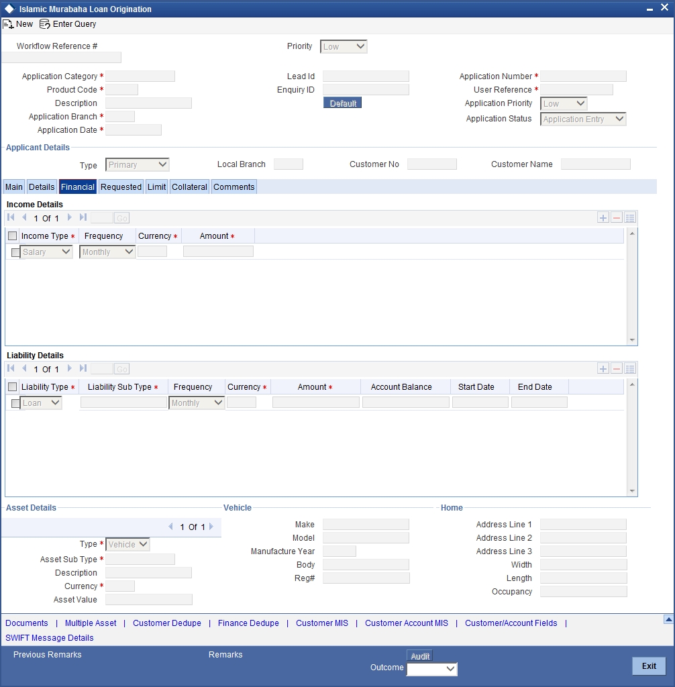Show next asset record in Asset Details

pyautogui.click(x=211, y=527)
